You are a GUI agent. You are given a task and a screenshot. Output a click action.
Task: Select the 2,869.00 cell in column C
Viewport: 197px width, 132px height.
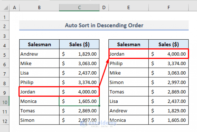79,111
